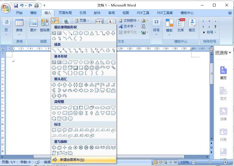Select the 4-point star shape
Viewport: 234px width, 166px height.
pyautogui.click(x=65, y=148)
